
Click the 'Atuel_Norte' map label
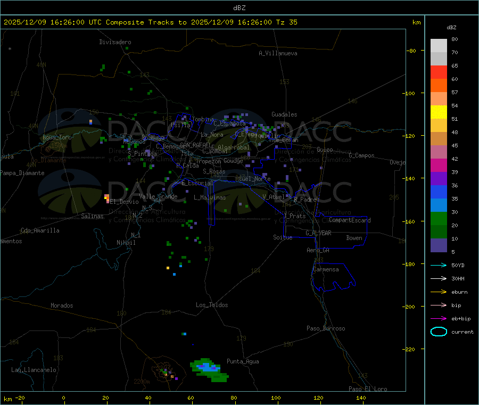(253, 179)
